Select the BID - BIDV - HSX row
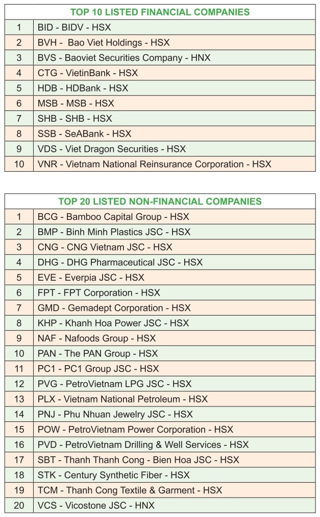 tap(74, 27)
